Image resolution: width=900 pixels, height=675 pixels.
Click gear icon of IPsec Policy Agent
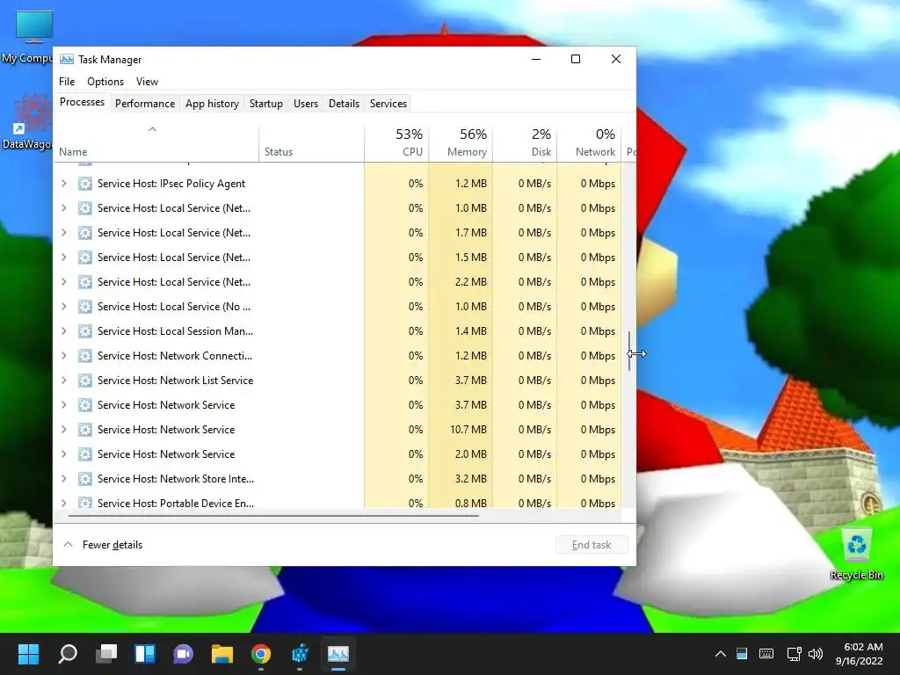click(x=85, y=184)
